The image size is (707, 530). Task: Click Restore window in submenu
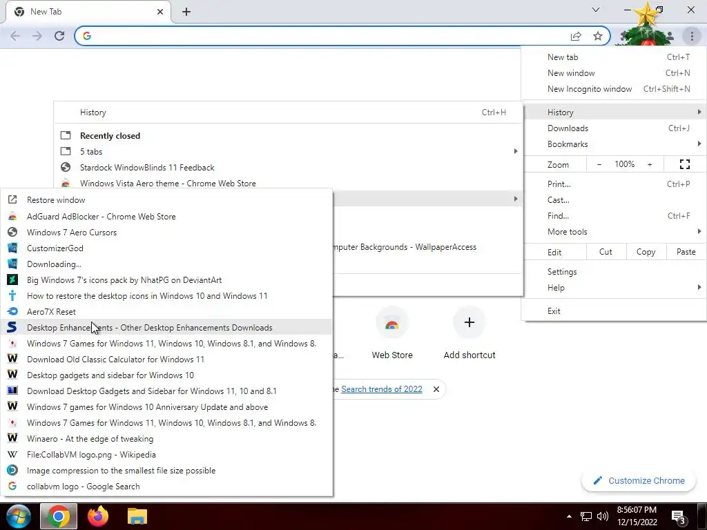(x=166, y=200)
